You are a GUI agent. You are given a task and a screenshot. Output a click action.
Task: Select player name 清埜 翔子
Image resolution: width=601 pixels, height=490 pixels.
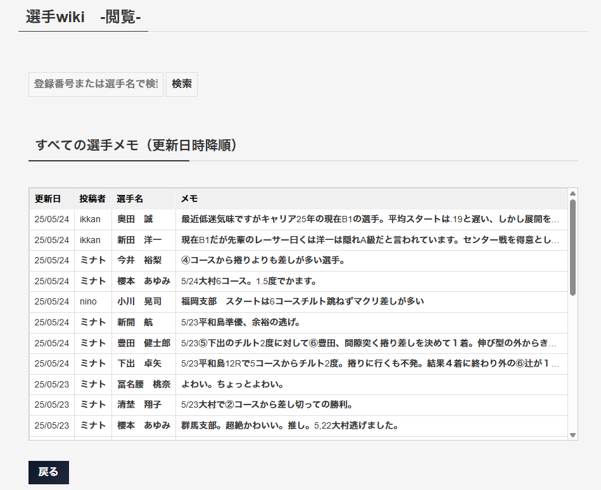click(x=139, y=405)
